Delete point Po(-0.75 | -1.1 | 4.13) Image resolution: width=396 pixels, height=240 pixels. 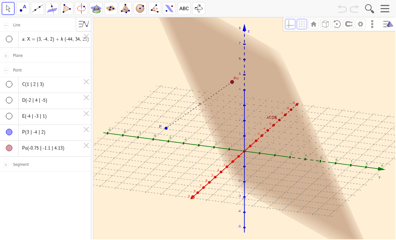coord(86,145)
